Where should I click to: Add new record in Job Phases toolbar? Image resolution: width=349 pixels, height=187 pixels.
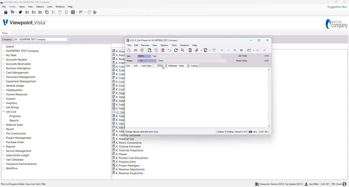click(150, 50)
